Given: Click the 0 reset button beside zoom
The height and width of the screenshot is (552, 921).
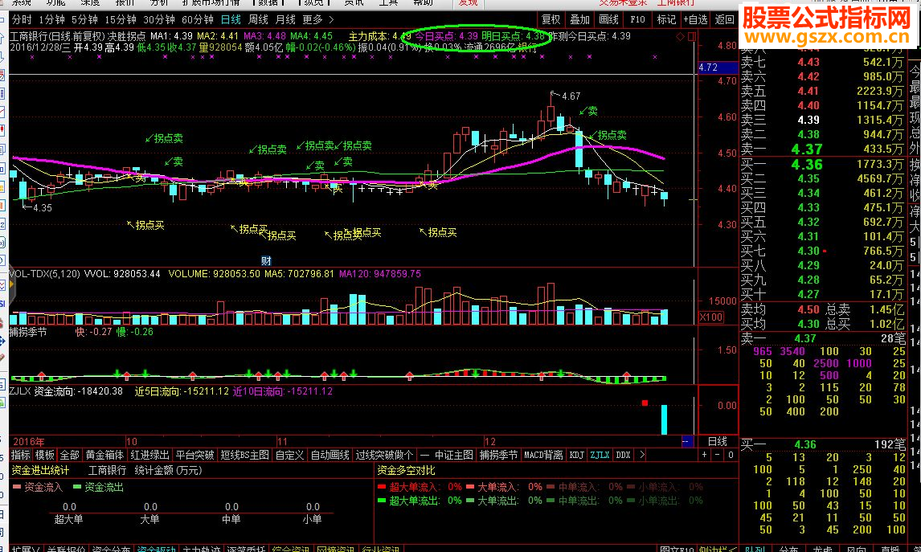Looking at the screenshot, I should (730, 455).
